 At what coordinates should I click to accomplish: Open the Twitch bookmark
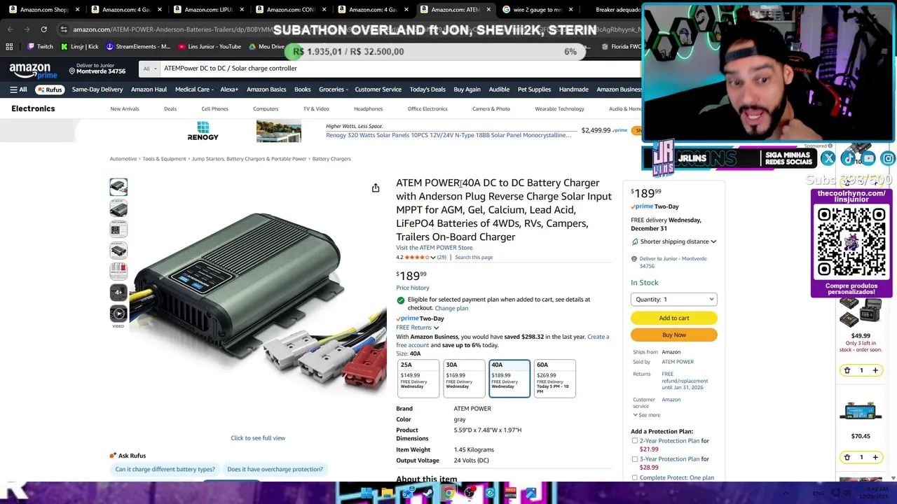coord(40,46)
